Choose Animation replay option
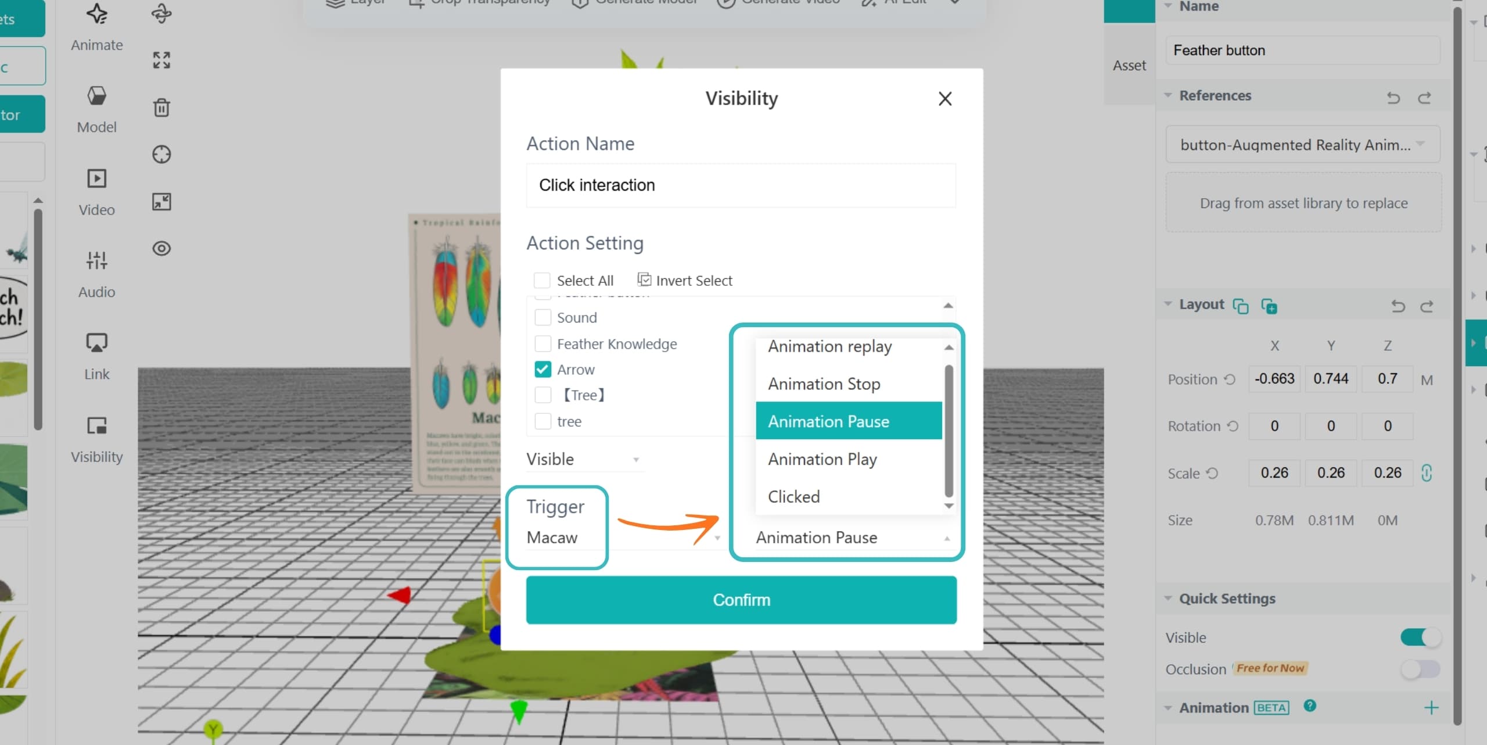 coord(849,346)
